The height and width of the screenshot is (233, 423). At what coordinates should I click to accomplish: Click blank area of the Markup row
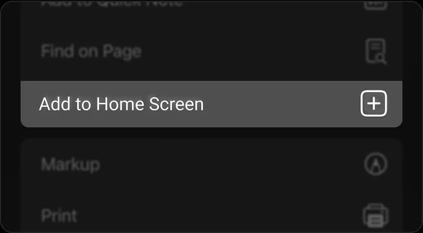229,164
